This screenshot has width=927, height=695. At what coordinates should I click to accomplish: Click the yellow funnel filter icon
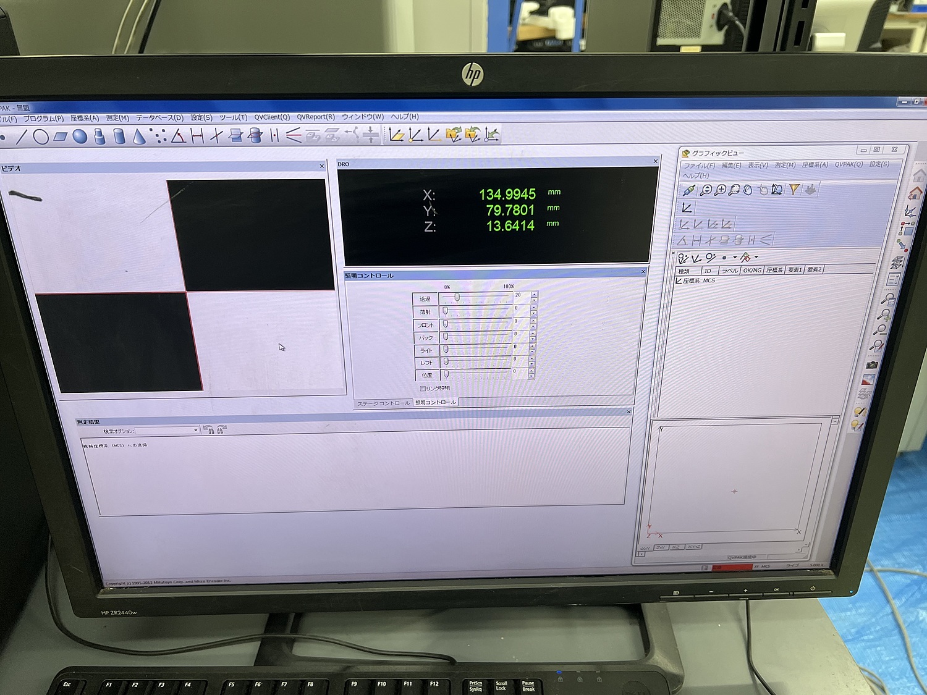coord(794,190)
